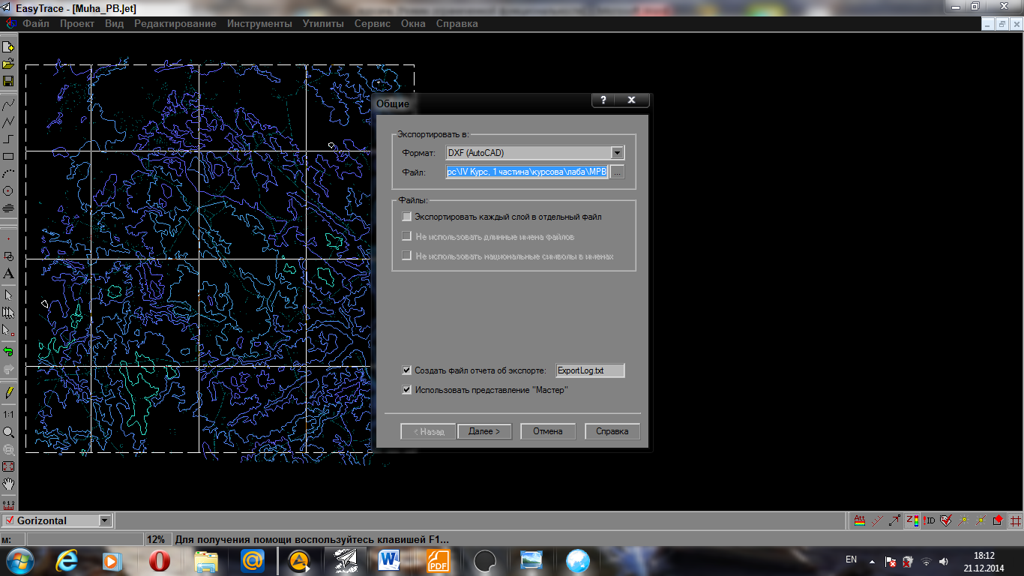
Task: Select the hatched circle fill tool
Action: point(8,208)
